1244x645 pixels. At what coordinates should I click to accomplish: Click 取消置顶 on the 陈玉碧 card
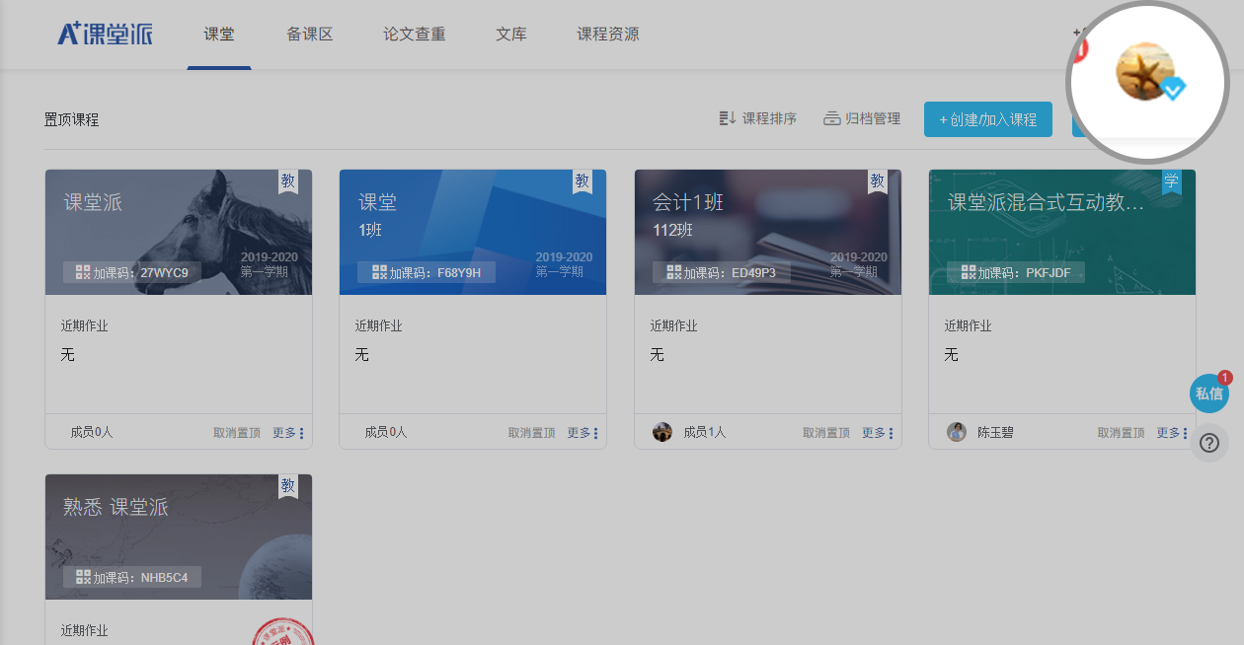pos(1122,433)
